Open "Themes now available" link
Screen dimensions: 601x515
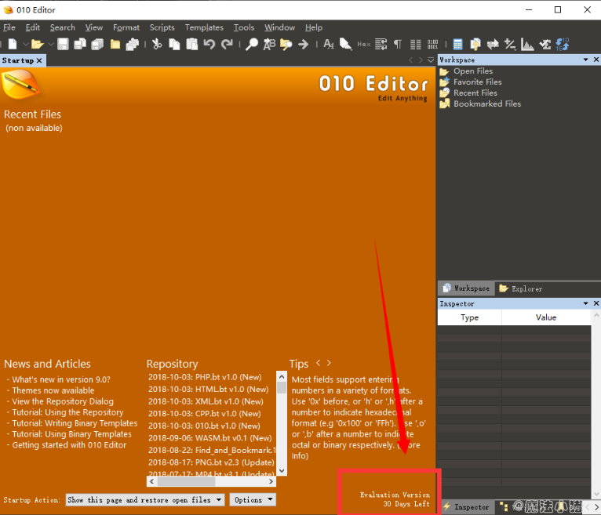(x=53, y=390)
